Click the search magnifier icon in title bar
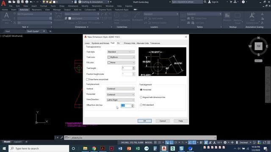Screen dimensions: 271x152 [x=205, y=2]
